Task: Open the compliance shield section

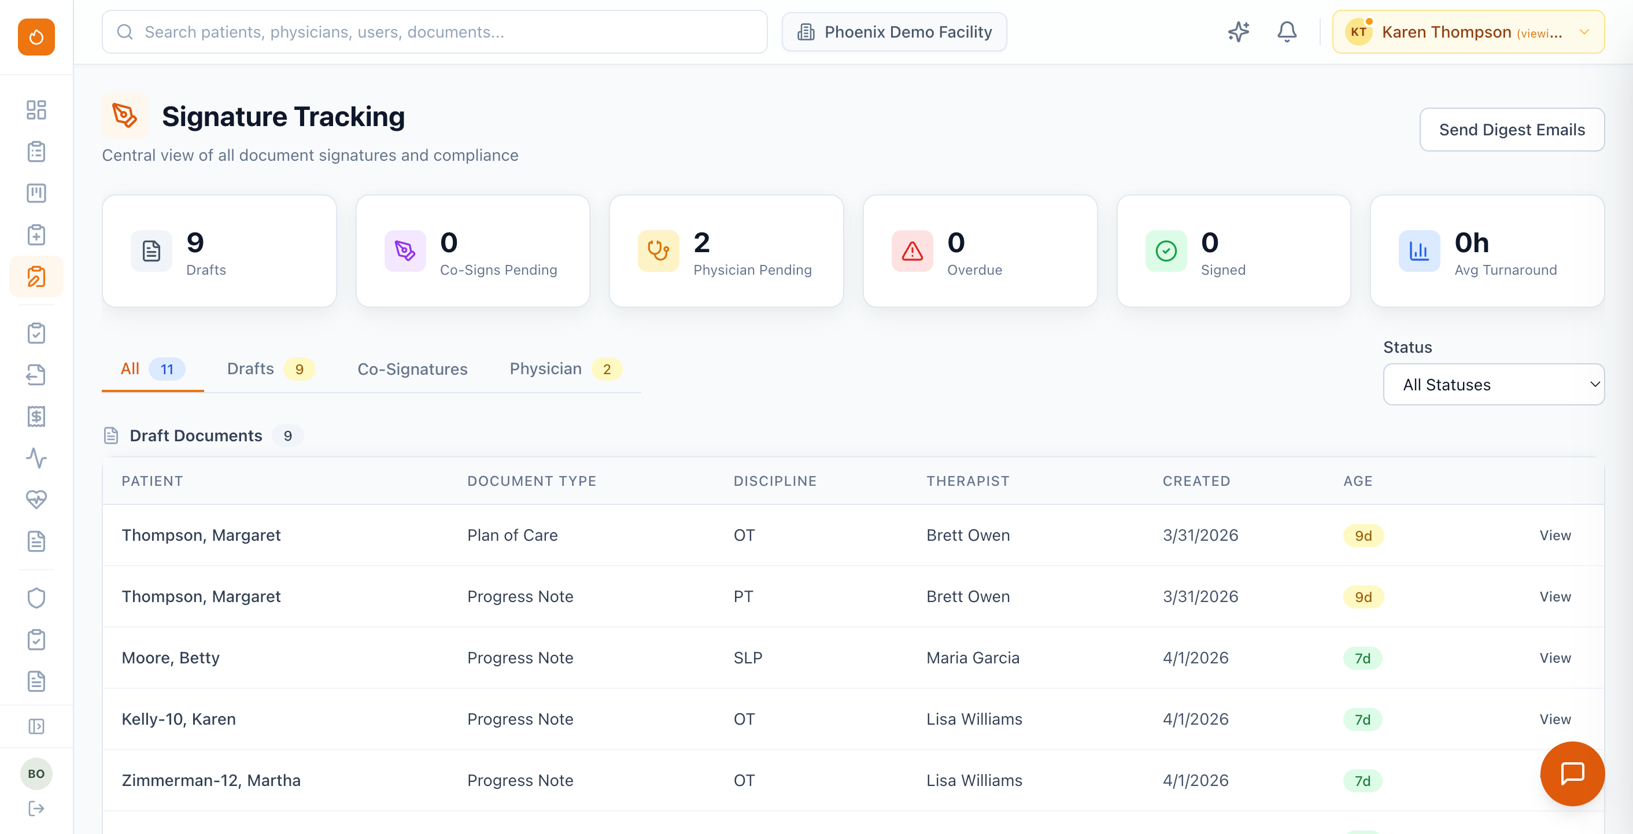Action: [x=36, y=597]
